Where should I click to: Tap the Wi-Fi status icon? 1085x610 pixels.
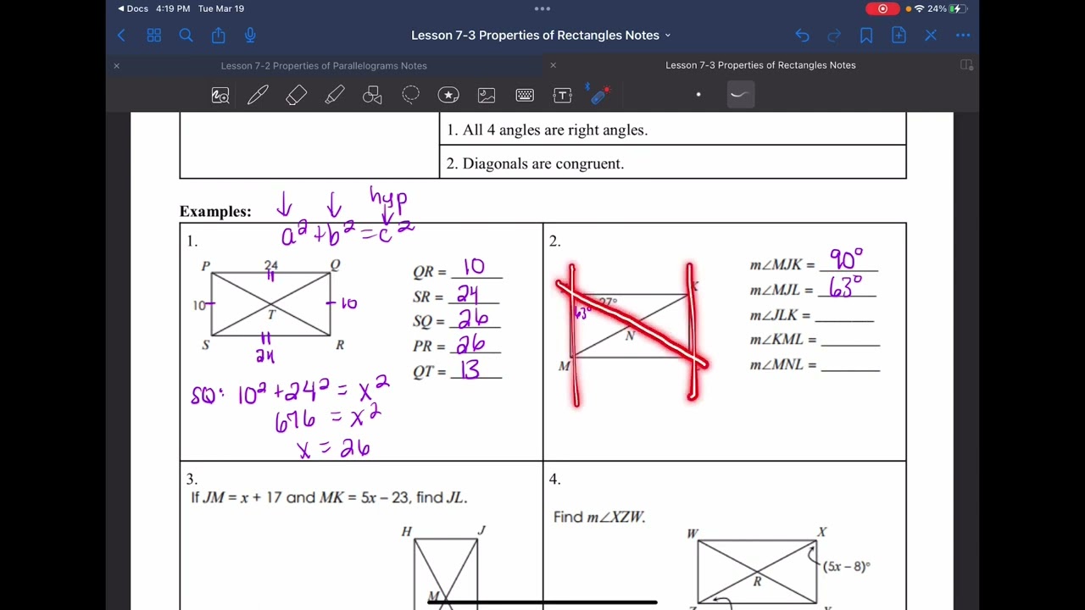(x=920, y=8)
